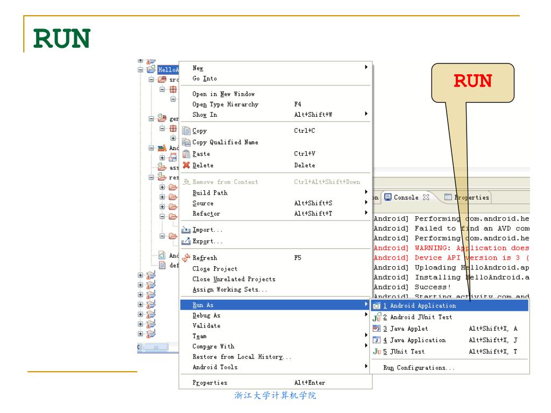Open Run Configurations...
This screenshot has width=551, height=413.
click(x=450, y=368)
